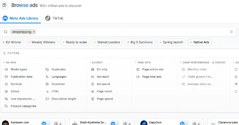This screenshot has height=125, width=239.
Task: Open the Meta Ads Library tab
Action: pyautogui.click(x=21, y=18)
